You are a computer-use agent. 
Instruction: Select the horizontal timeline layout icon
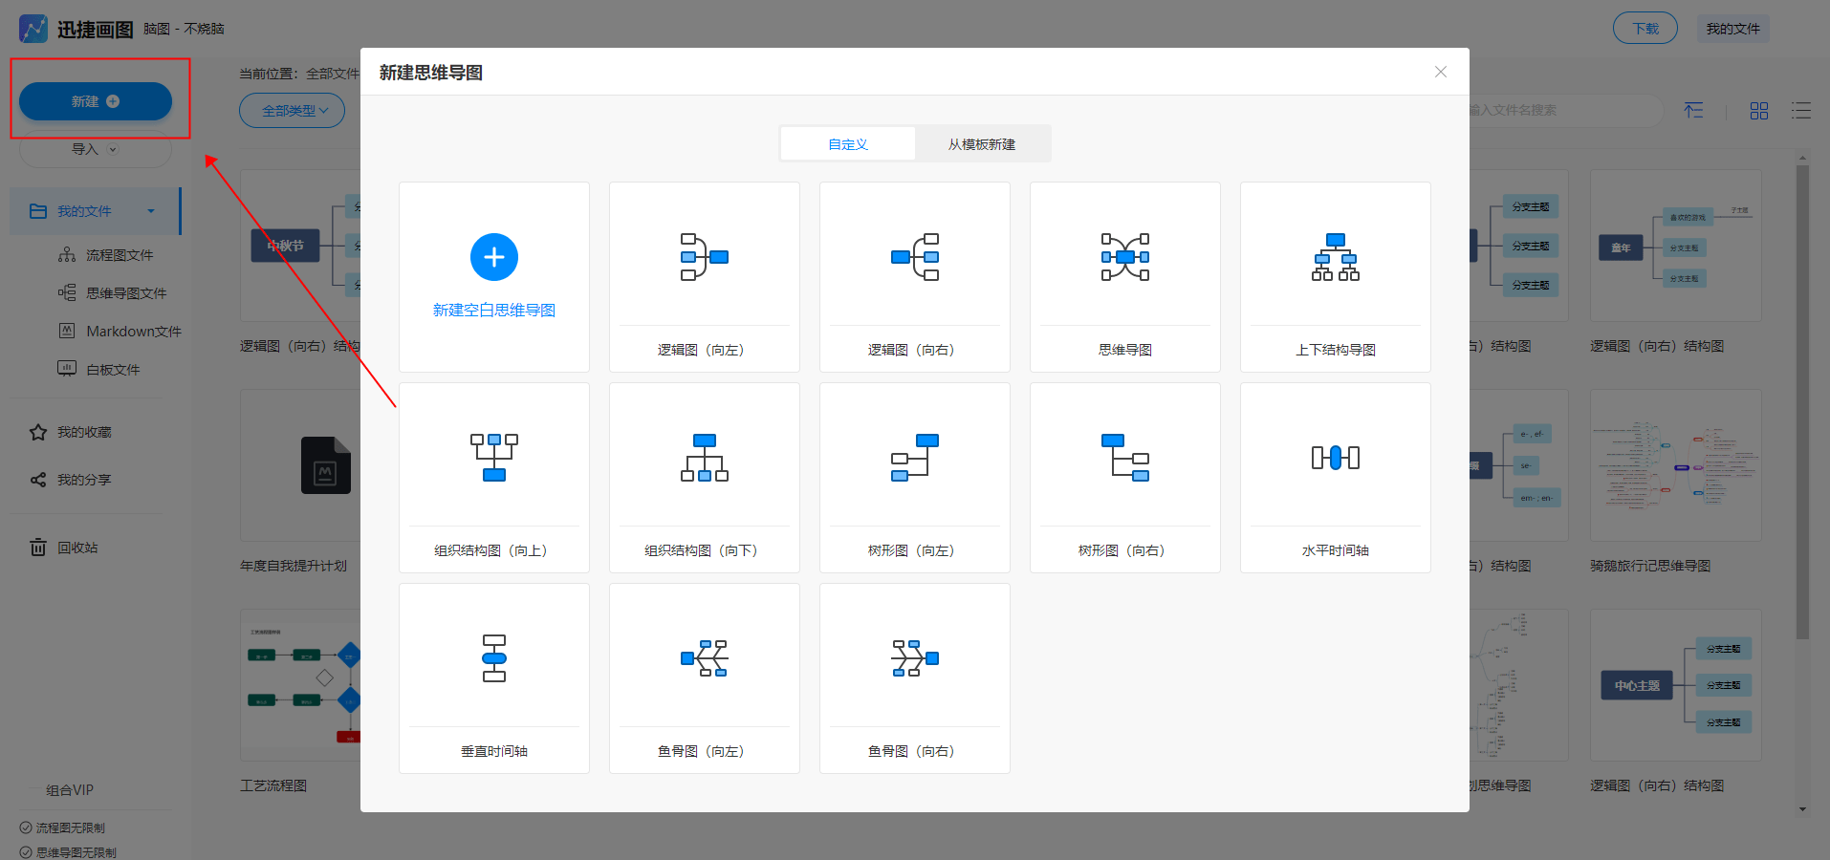click(x=1335, y=458)
